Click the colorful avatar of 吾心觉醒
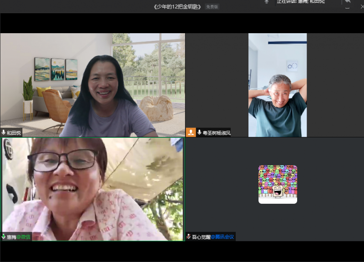This screenshot has width=364, height=262. (x=278, y=184)
